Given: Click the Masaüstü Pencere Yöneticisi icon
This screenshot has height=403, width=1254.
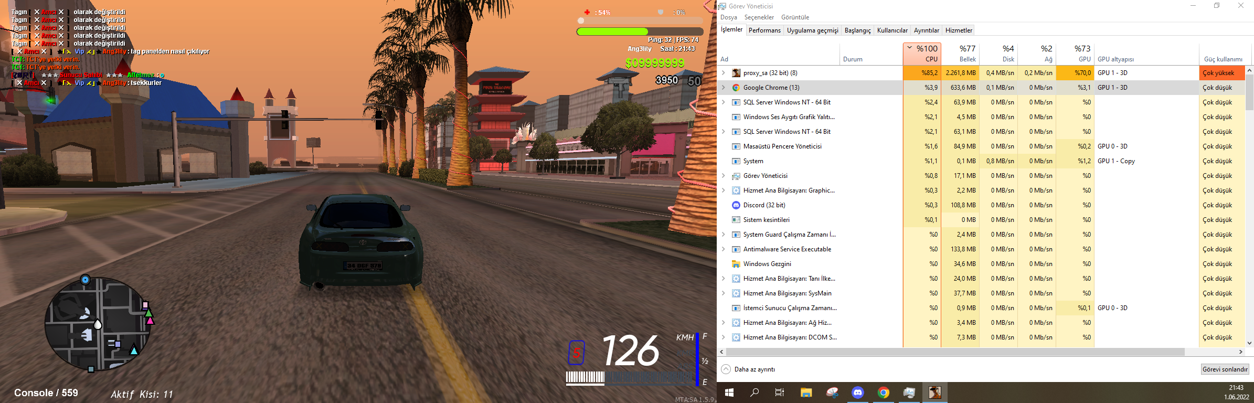Looking at the screenshot, I should (x=736, y=146).
